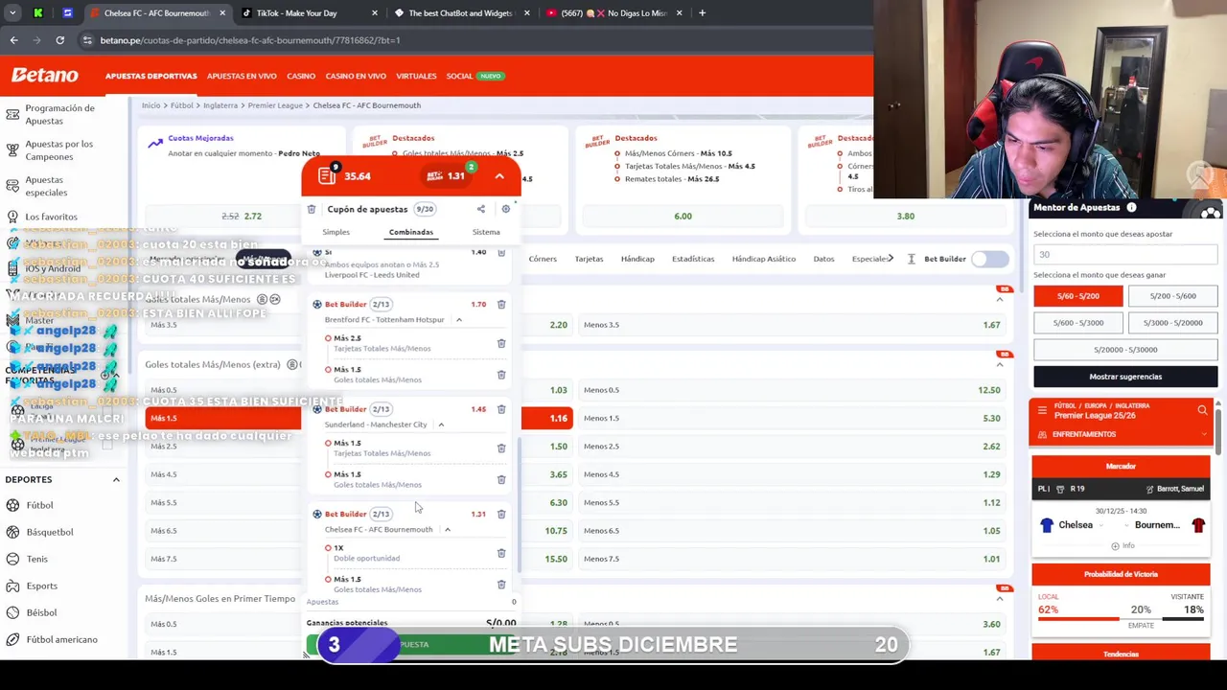The width and height of the screenshot is (1227, 690).
Task: Open the browser tab search dropdown
Action: pyautogui.click(x=12, y=13)
